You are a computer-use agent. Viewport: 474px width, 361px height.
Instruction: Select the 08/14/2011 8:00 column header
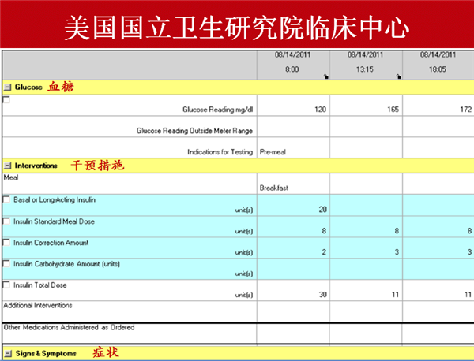click(293, 65)
